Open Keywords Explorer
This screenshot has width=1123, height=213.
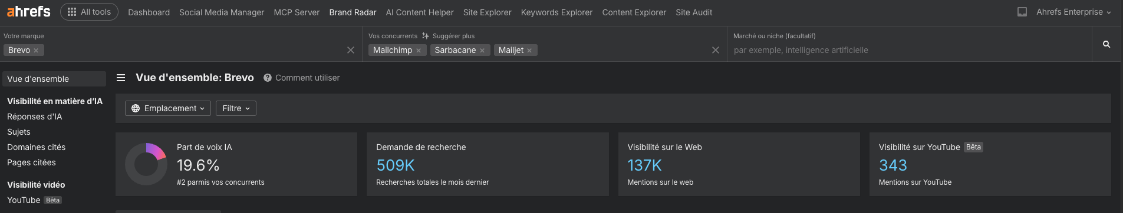point(556,12)
